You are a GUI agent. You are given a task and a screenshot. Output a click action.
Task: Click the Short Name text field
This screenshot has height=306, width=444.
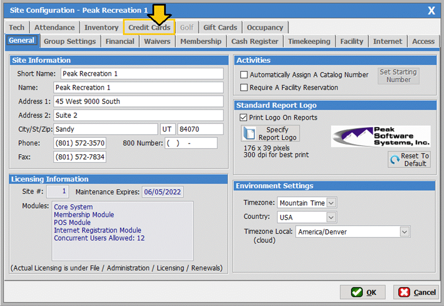[142, 74]
